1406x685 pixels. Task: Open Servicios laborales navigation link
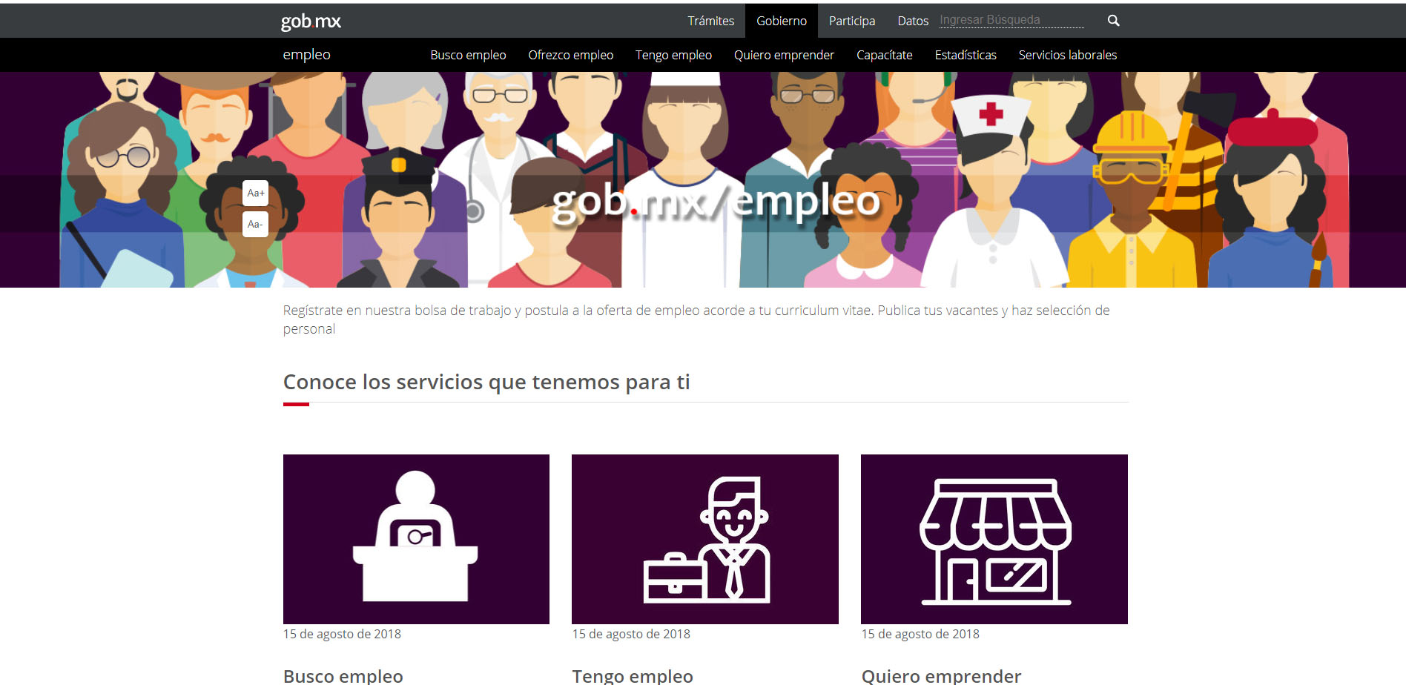(x=1067, y=55)
